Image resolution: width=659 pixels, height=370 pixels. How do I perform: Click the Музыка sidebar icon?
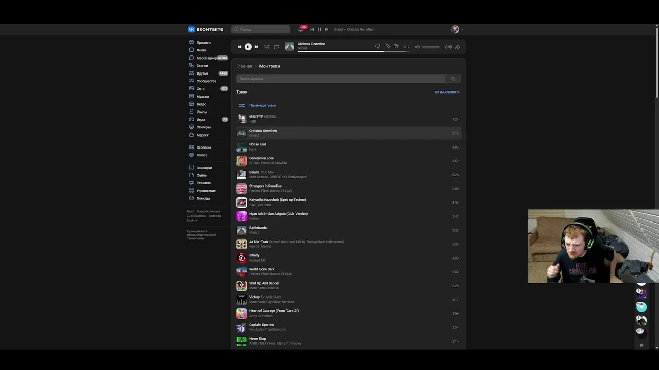tap(192, 97)
